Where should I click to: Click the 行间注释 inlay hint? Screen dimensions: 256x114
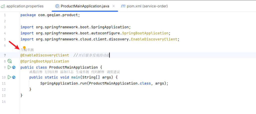(x=51, y=72)
